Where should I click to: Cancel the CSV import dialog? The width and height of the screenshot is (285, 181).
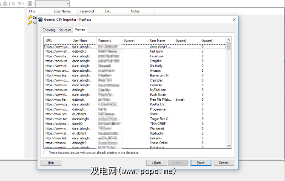point(224,163)
